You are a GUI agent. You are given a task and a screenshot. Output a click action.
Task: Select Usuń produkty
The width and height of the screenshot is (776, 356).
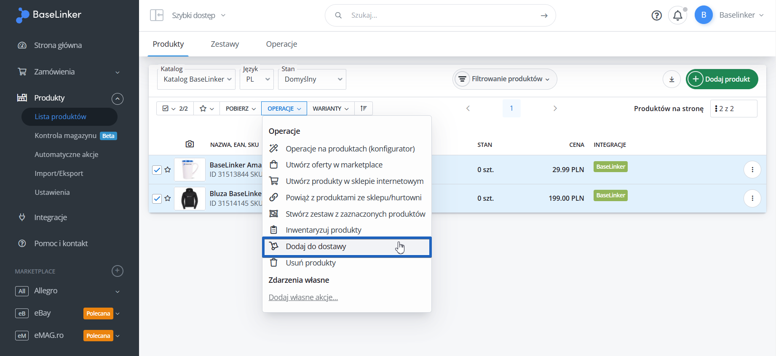click(x=347, y=263)
